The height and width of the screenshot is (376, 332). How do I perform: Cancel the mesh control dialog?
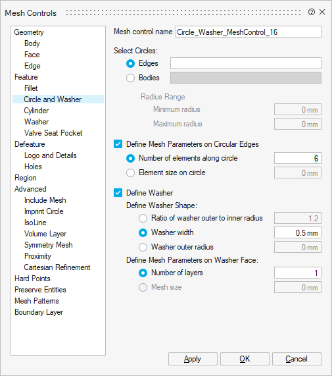296,359
